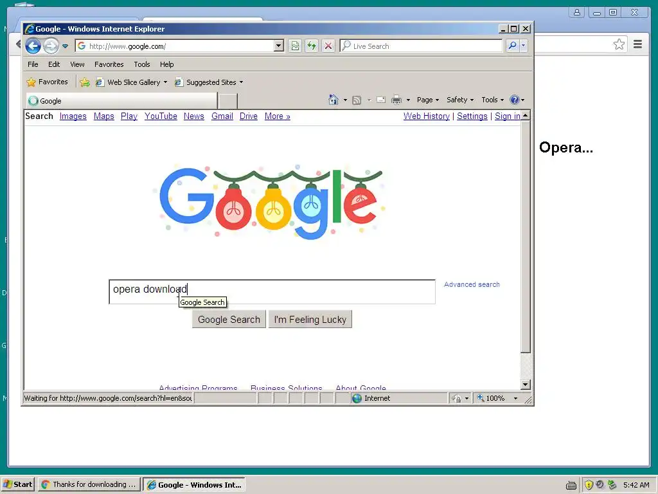Open the File menu
The height and width of the screenshot is (494, 658).
[33, 64]
